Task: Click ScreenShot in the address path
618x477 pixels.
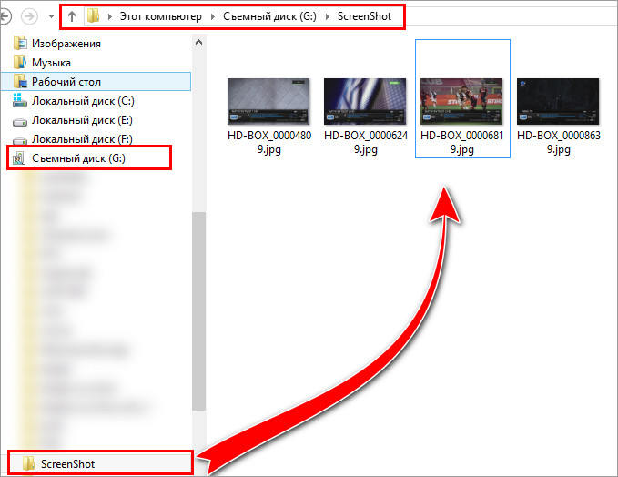Action: (364, 16)
